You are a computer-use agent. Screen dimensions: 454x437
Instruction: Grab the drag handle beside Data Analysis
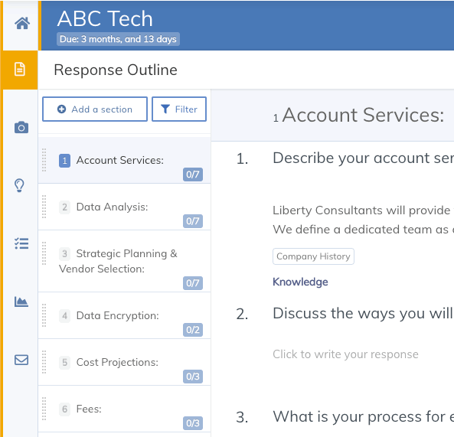click(44, 207)
